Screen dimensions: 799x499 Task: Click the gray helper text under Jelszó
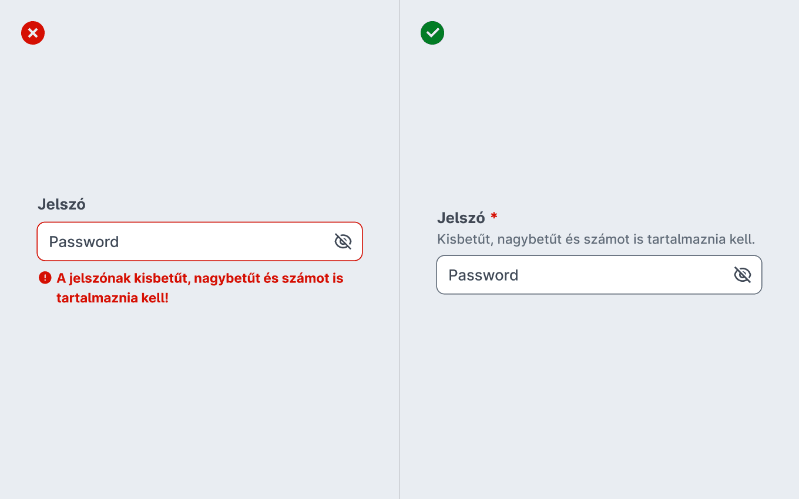coord(596,240)
